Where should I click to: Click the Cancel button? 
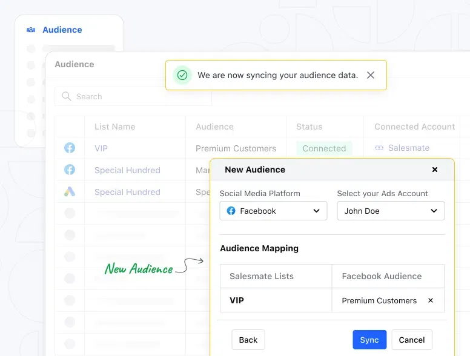pos(411,340)
